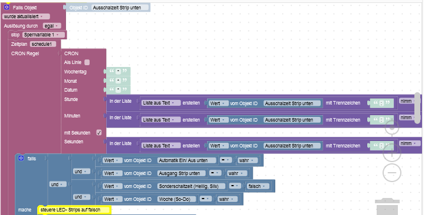Viewport: 425px width, 215px height.
Task: Open Liste aus Text dropdown in Stunde row
Action: 161,103
